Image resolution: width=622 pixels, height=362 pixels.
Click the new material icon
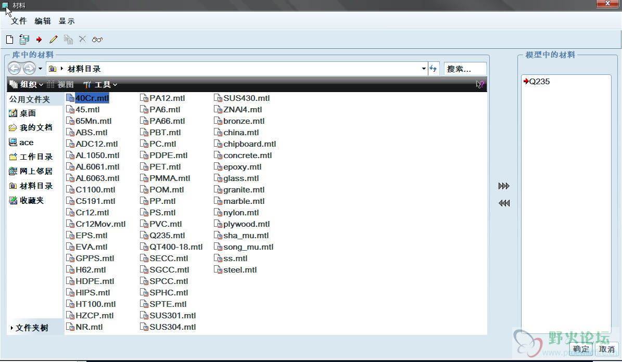[x=9, y=39]
